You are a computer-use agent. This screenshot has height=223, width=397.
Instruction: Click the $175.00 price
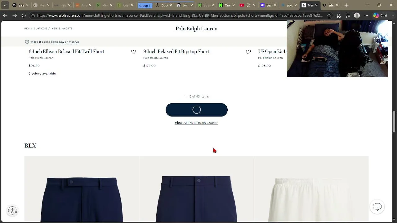(149, 66)
